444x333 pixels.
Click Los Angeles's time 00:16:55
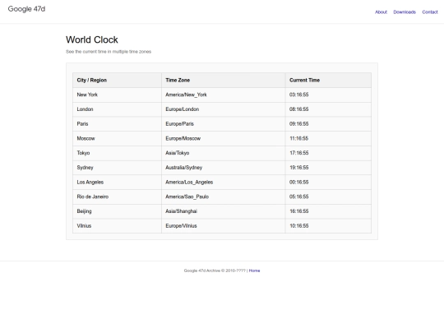[x=298, y=182]
